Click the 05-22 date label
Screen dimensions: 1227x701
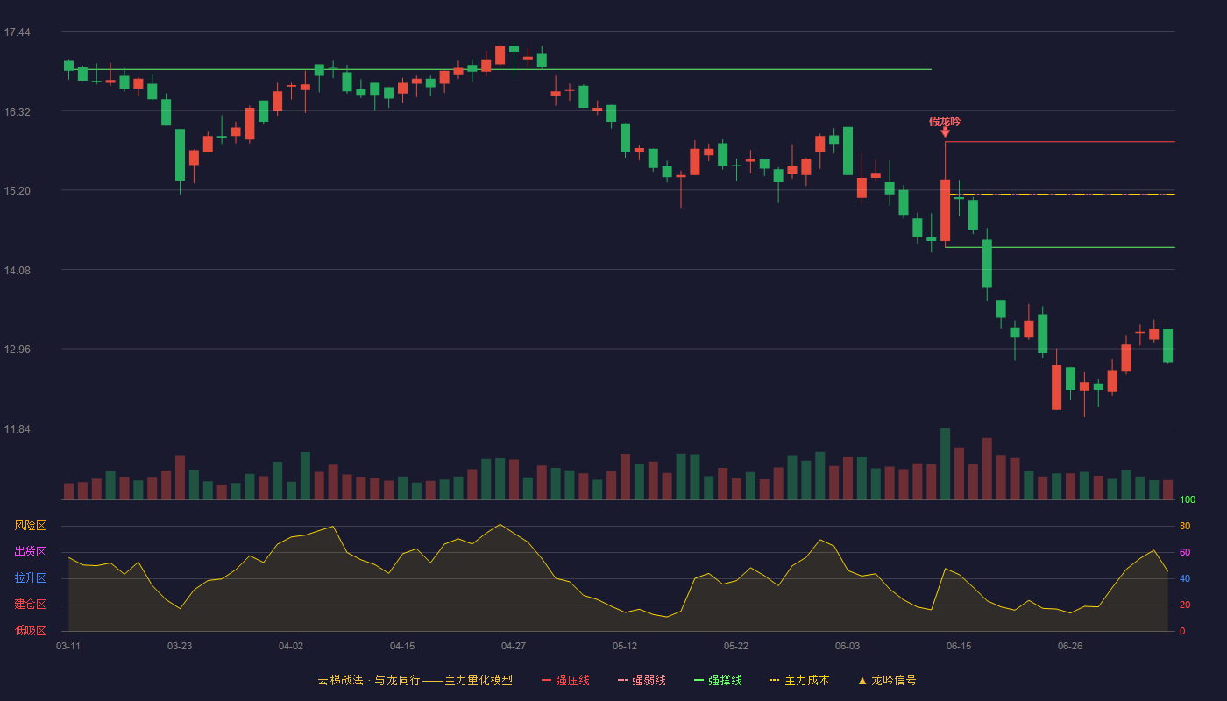[x=736, y=646]
